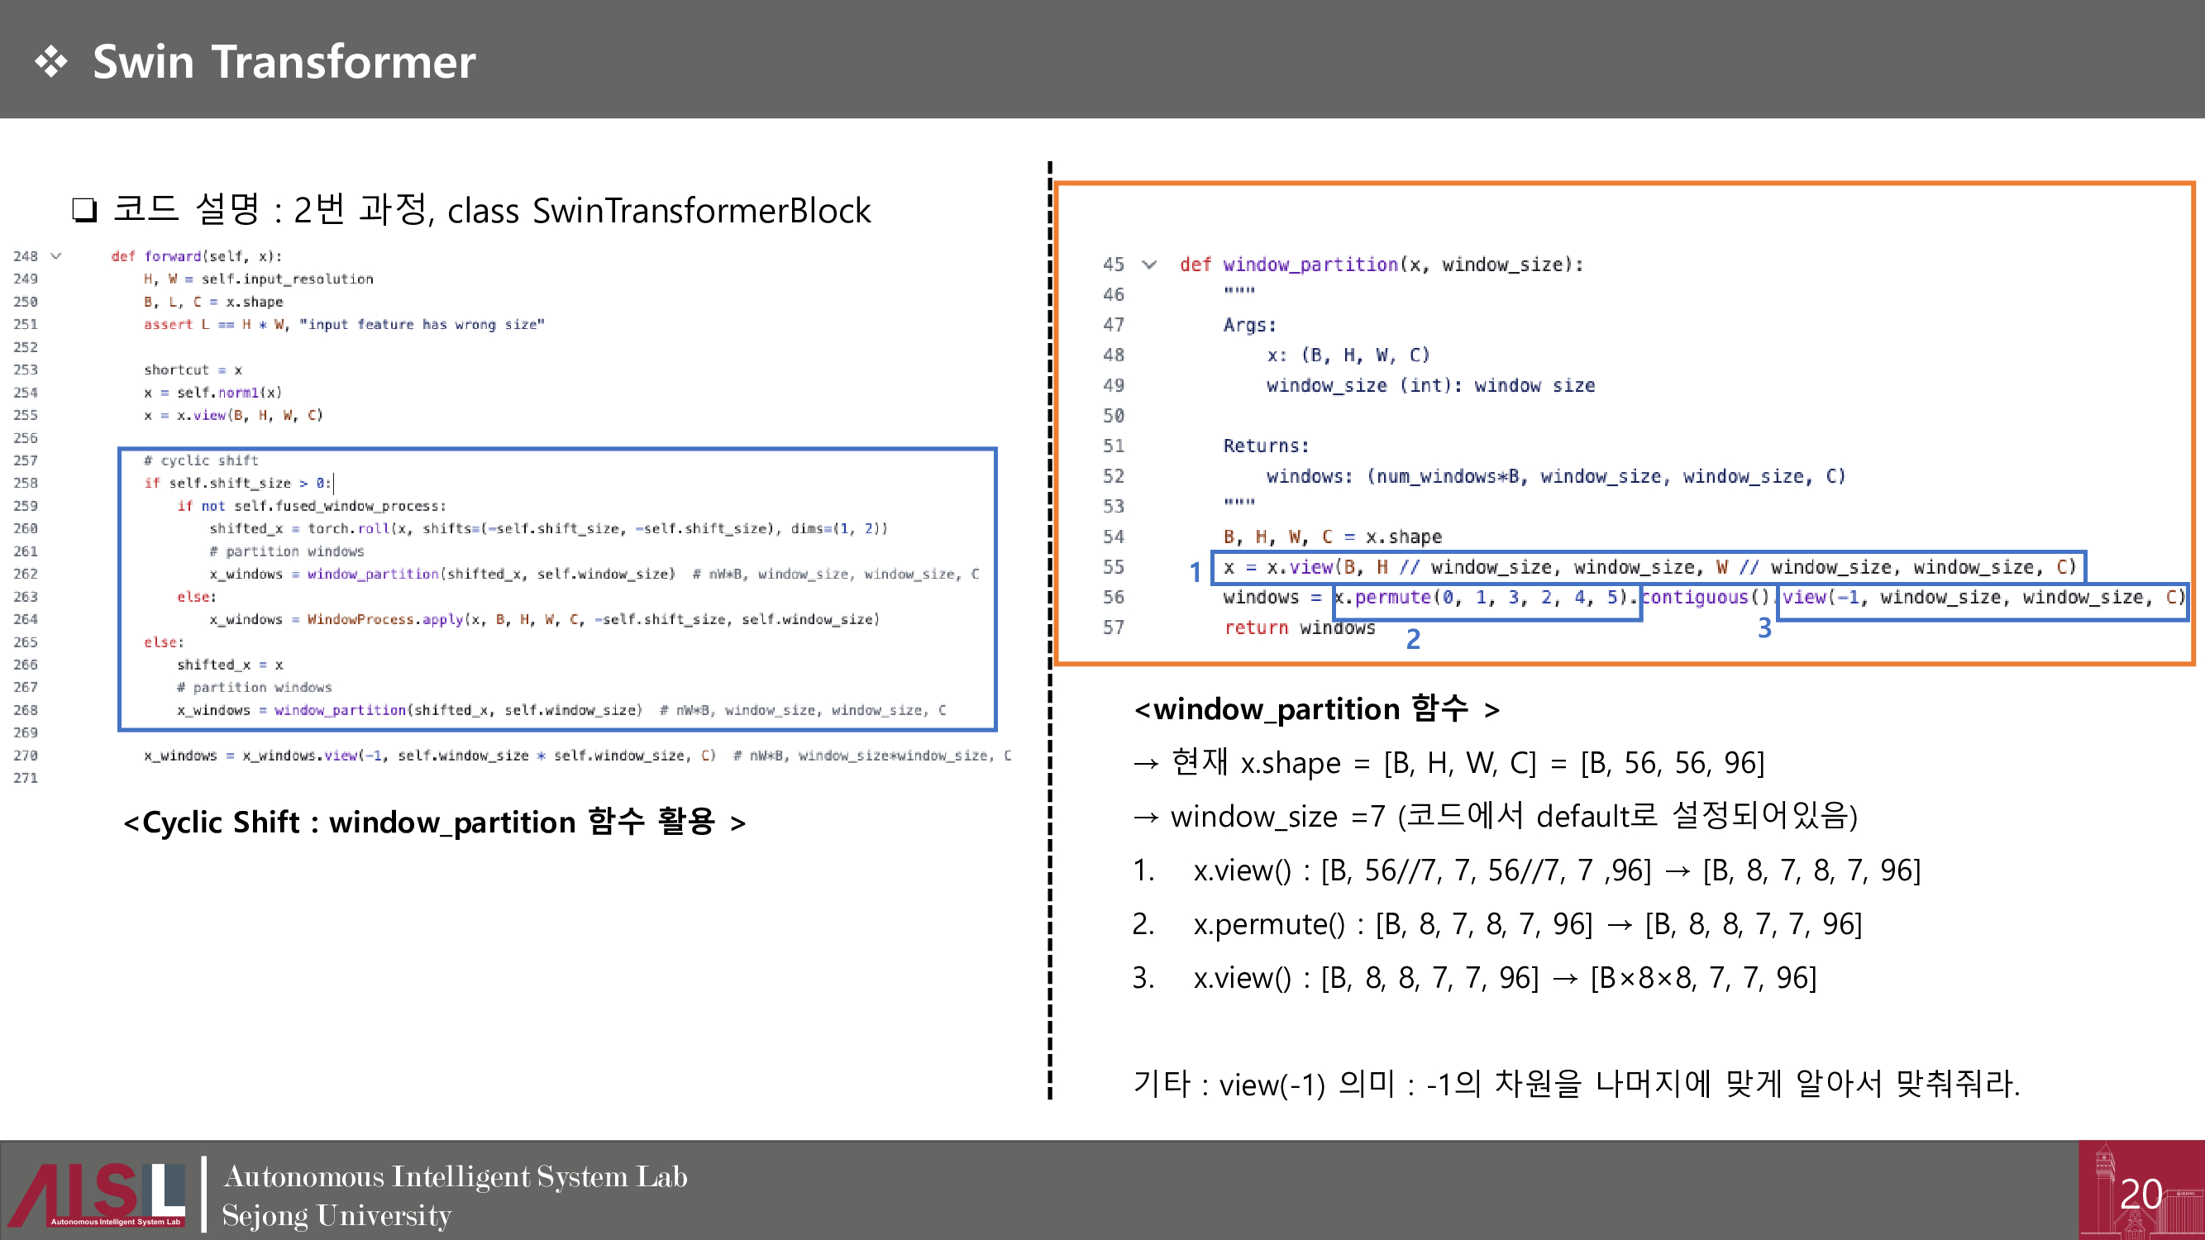
Task: Click the x.view code on line 55
Action: pyautogui.click(x=1300, y=567)
